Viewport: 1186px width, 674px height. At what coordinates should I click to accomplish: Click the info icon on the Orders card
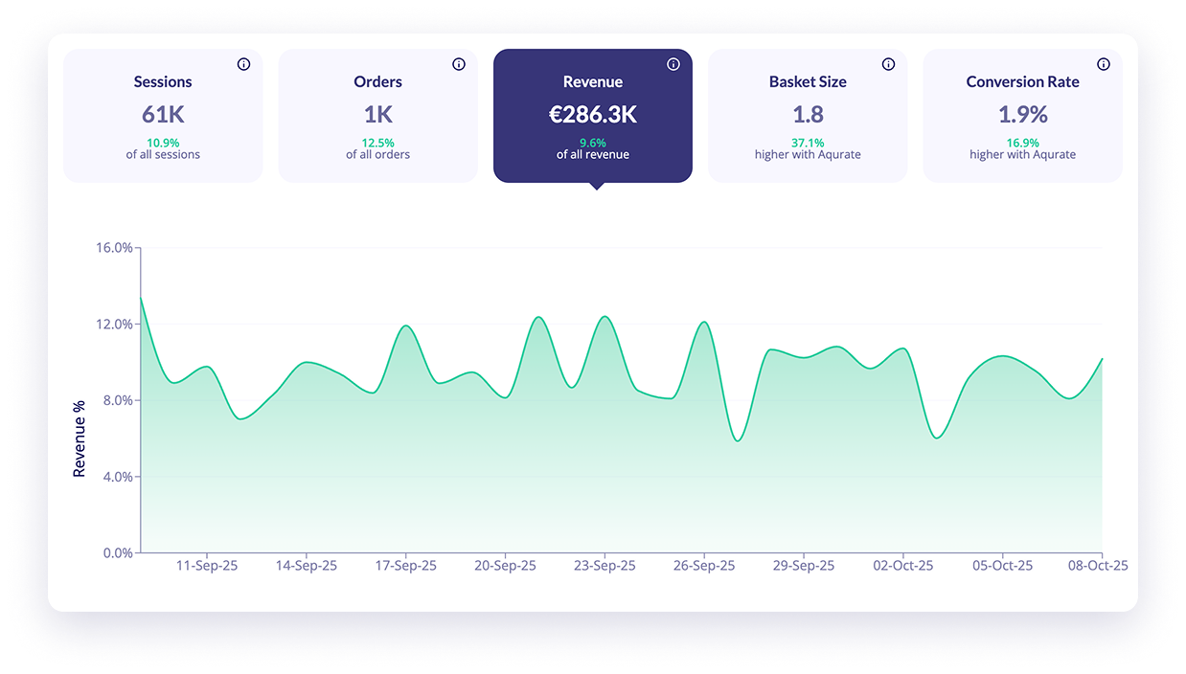pyautogui.click(x=458, y=64)
